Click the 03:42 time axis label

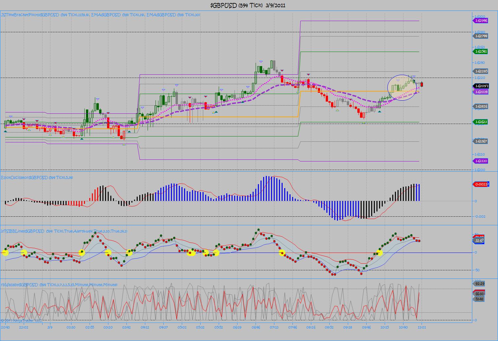126,327
